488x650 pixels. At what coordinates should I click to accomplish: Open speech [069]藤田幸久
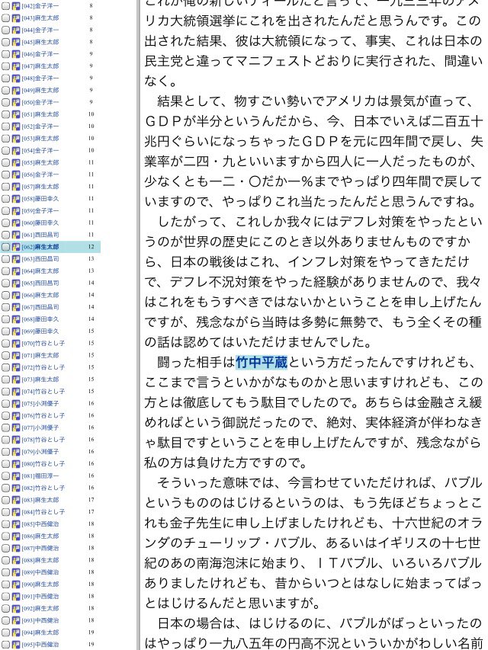point(40,331)
